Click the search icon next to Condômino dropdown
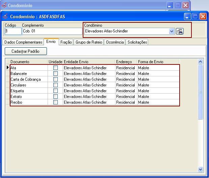 coord(180,31)
